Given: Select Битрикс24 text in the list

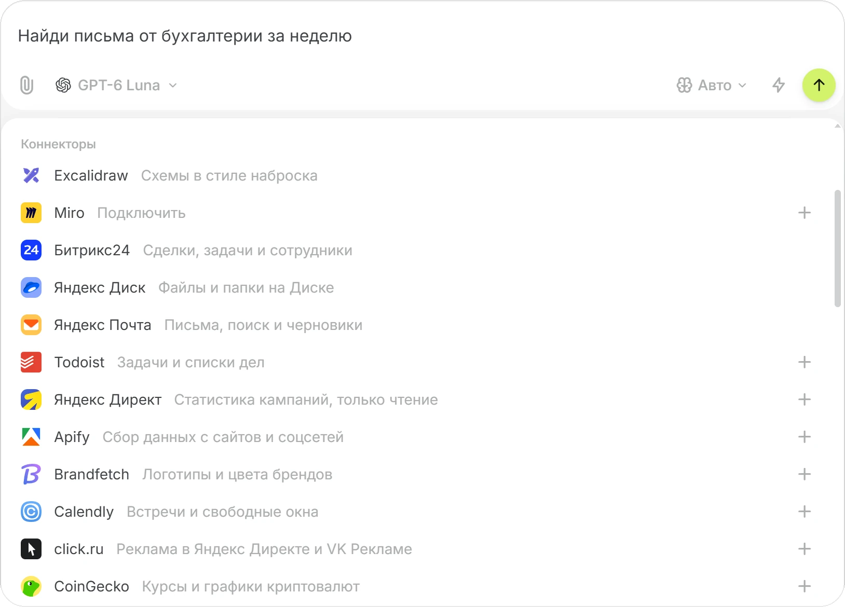Looking at the screenshot, I should click(92, 250).
